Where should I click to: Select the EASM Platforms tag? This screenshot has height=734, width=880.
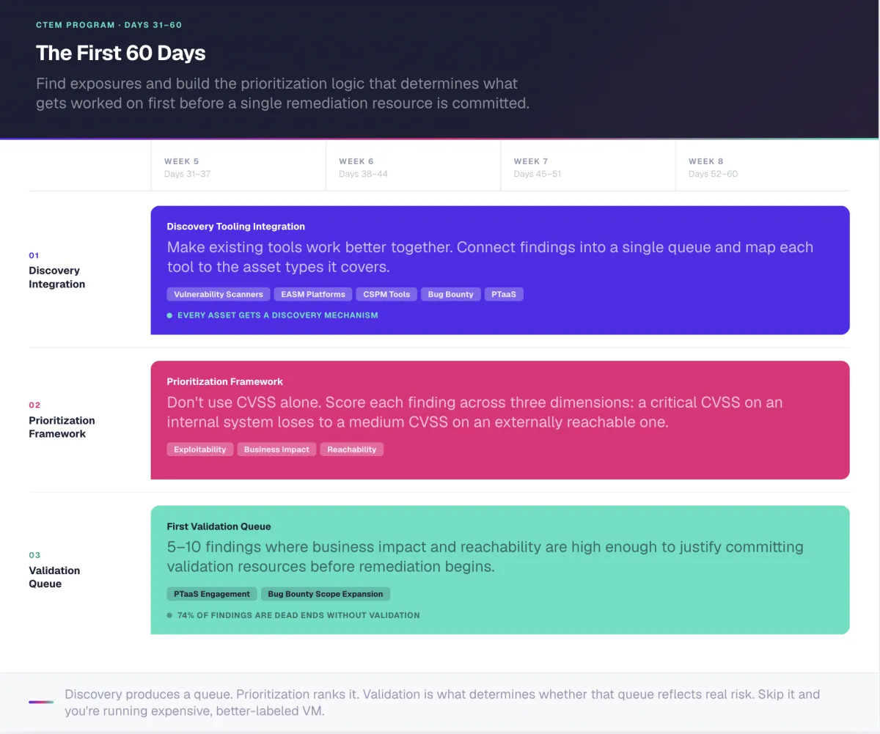click(313, 294)
